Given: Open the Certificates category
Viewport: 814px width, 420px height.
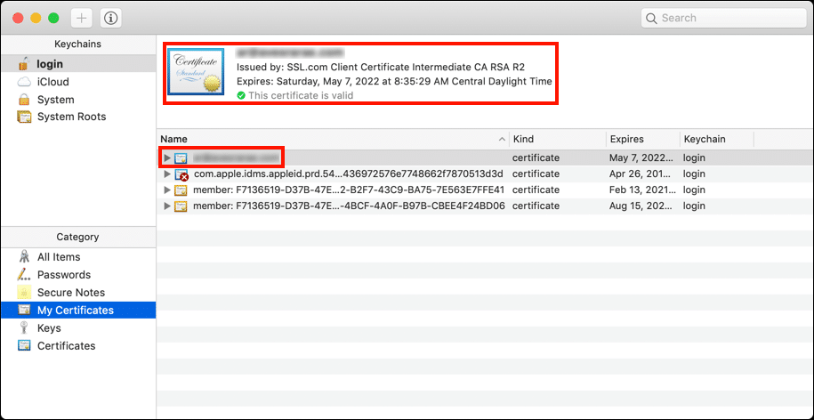Looking at the screenshot, I should pos(66,346).
